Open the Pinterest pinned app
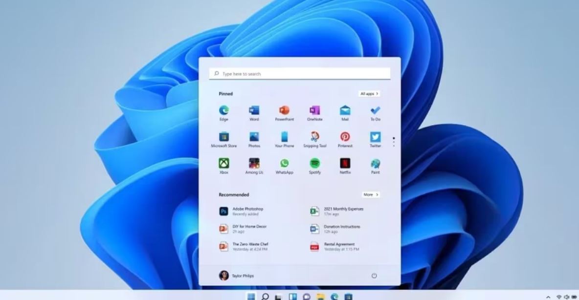Viewport: 579px width, 300px height. pos(345,137)
